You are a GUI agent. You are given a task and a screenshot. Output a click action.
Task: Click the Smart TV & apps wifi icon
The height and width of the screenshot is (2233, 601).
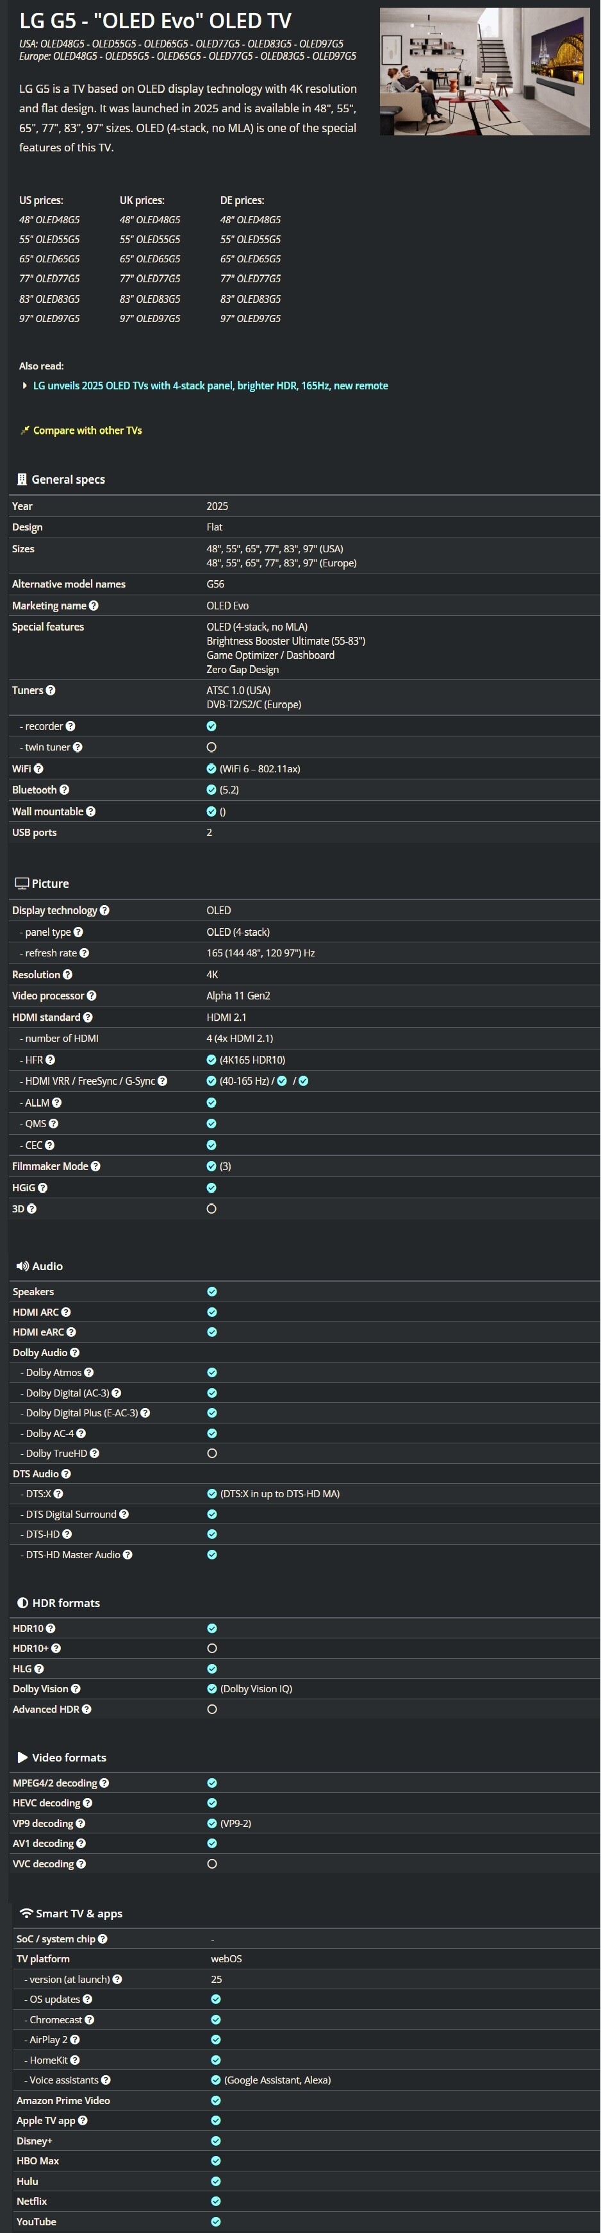(x=26, y=1914)
